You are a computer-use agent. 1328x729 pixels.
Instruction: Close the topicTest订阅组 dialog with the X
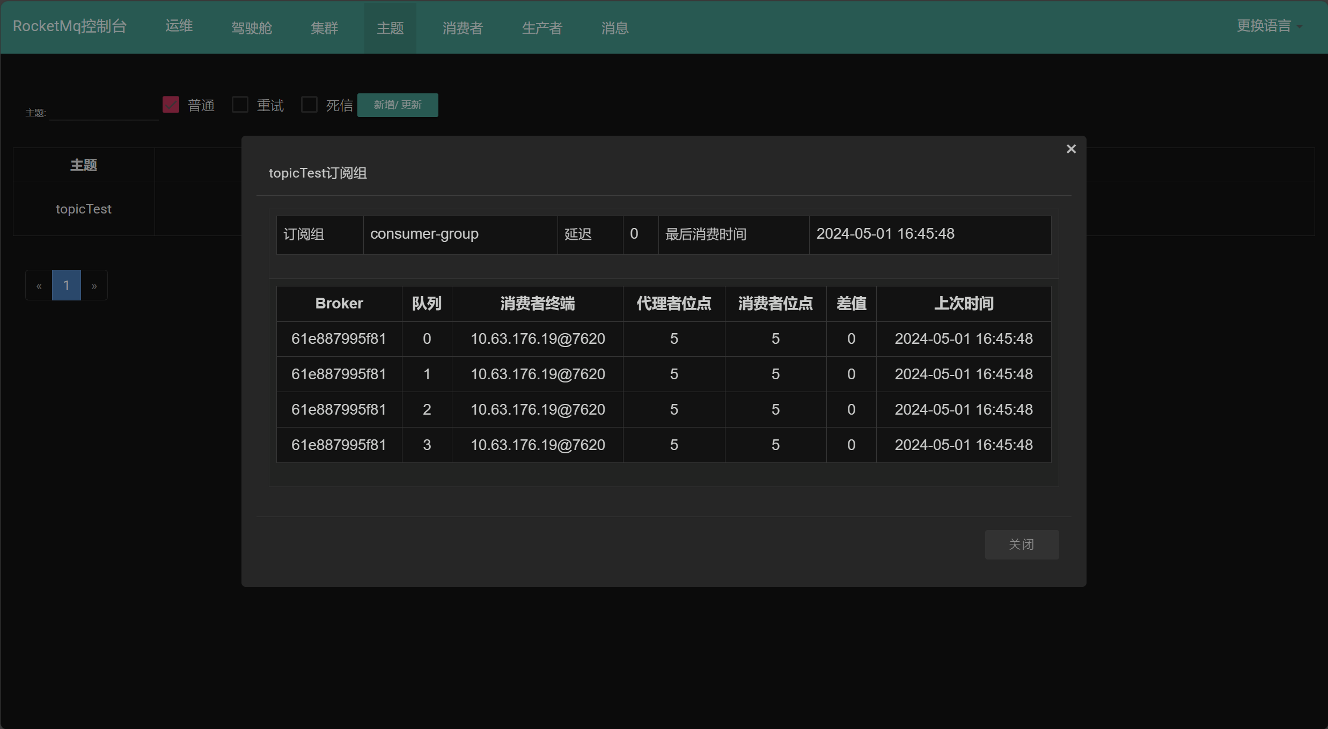pyautogui.click(x=1071, y=149)
